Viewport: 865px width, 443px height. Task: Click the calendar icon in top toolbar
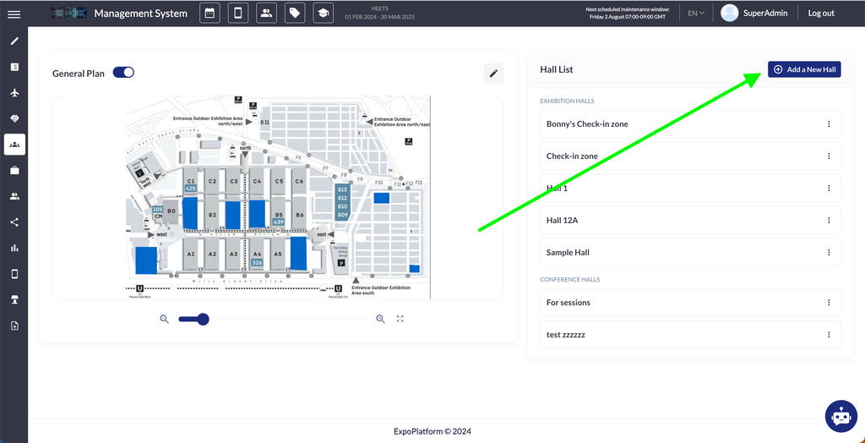[210, 14]
